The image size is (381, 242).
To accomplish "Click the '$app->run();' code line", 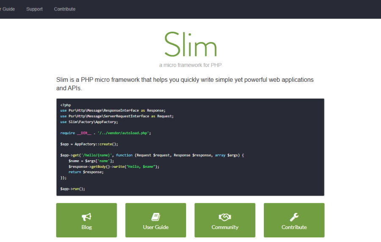I will 73,189.
